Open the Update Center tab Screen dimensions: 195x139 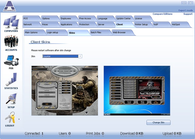[124, 19]
